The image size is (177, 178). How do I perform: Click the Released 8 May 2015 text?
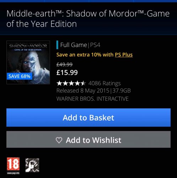tap(83, 91)
